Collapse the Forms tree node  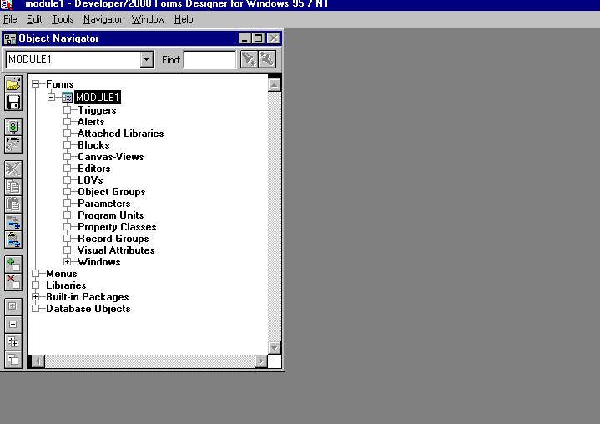[36, 83]
